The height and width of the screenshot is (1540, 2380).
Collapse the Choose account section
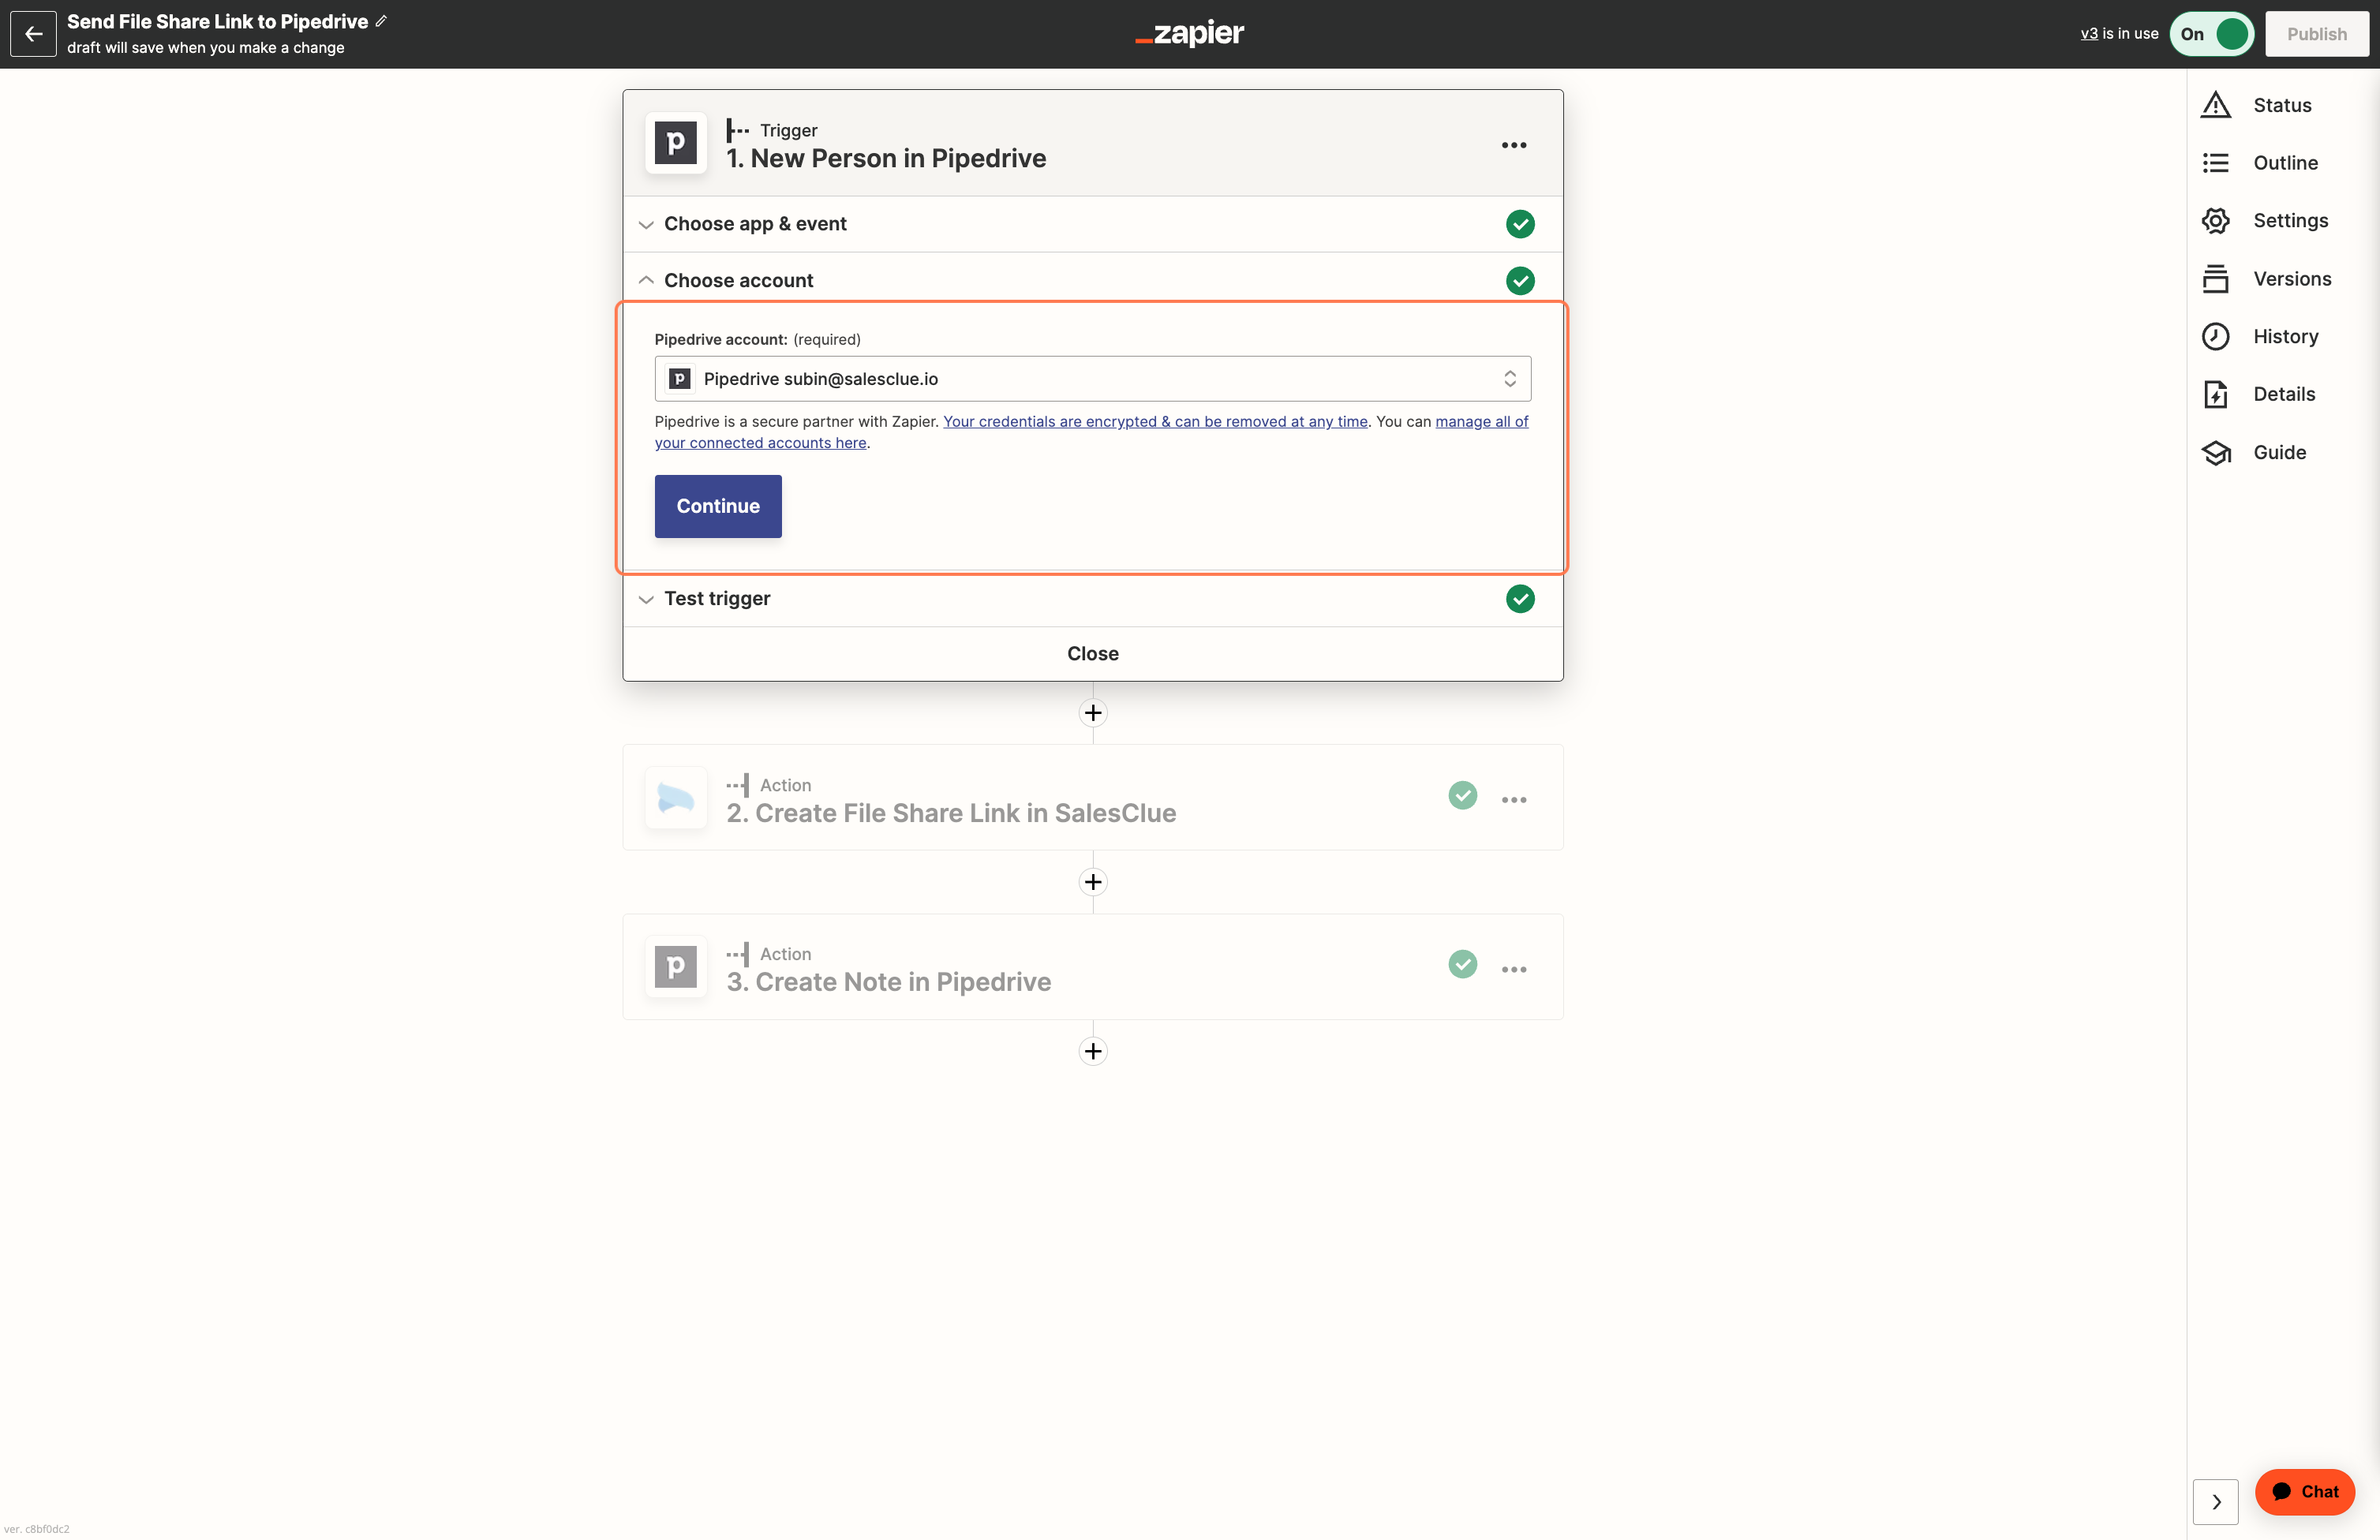(1092, 281)
